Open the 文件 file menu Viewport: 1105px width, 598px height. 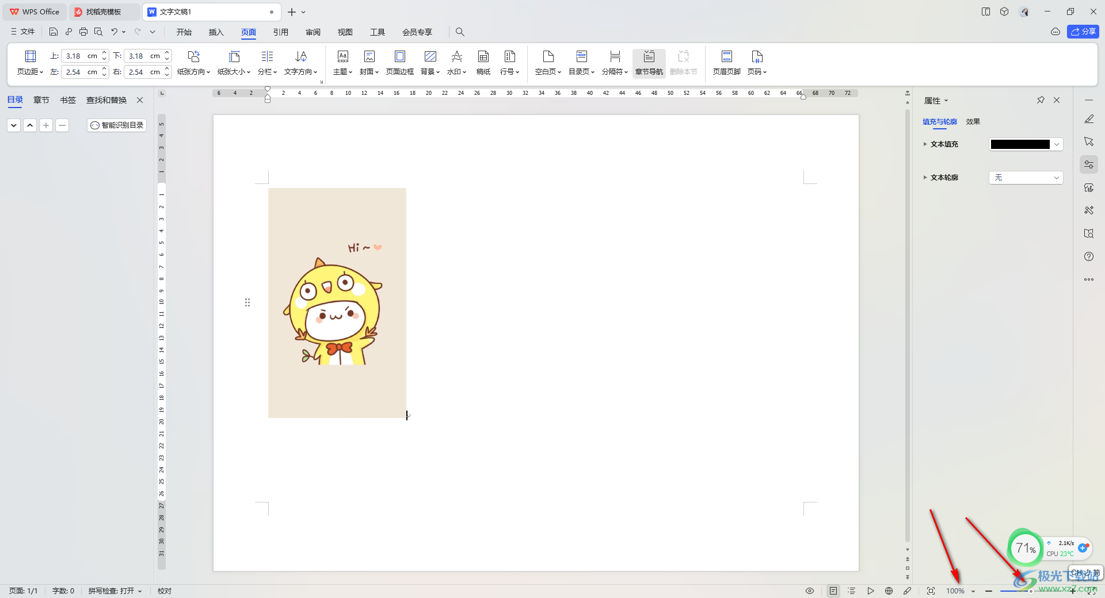point(23,32)
